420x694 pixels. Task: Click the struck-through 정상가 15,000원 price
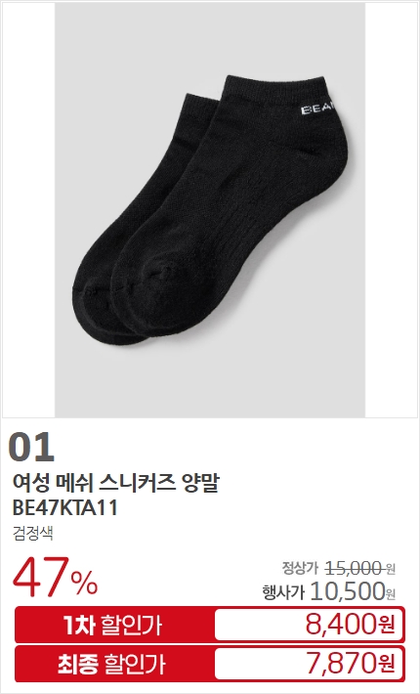click(x=339, y=568)
